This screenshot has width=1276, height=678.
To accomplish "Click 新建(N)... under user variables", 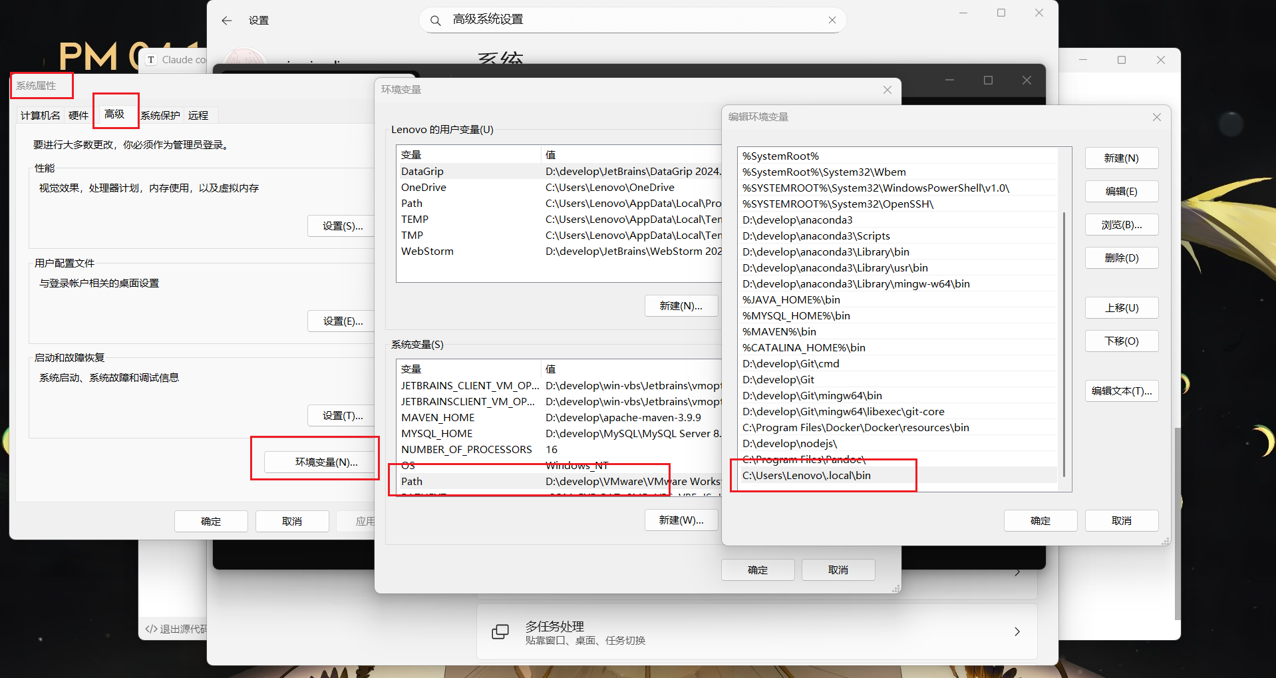I will (681, 306).
